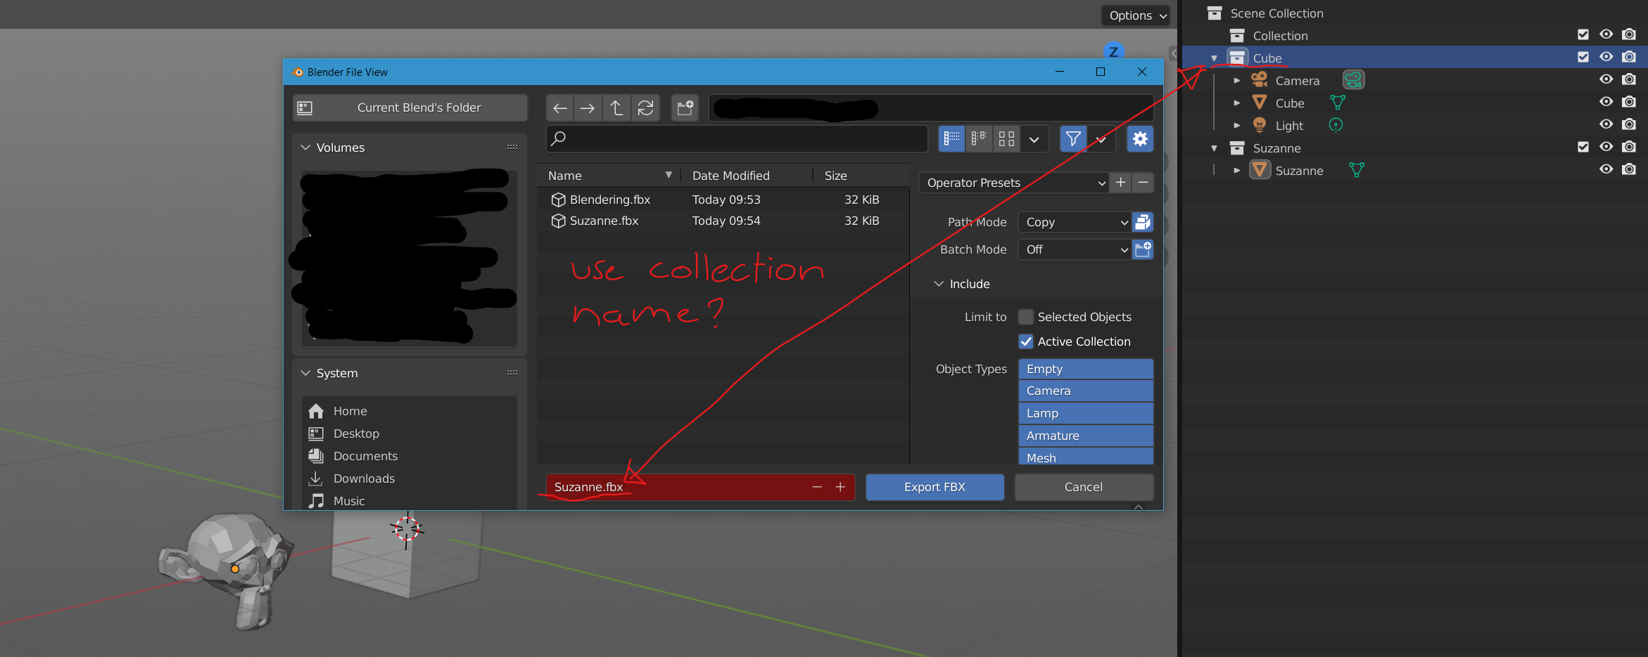Toggle file filtering funnel icon
Screen dimensions: 1648x657
pos(1073,139)
